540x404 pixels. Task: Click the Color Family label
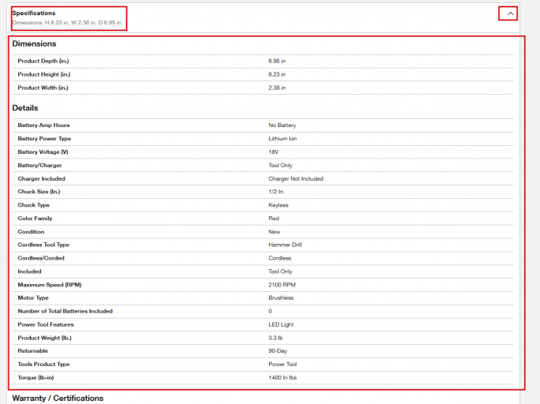click(35, 219)
